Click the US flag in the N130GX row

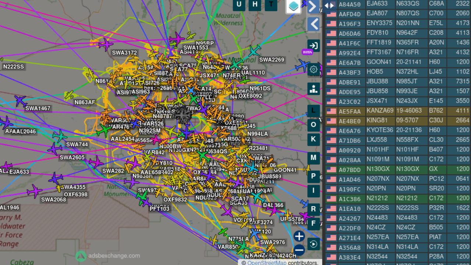(331, 169)
